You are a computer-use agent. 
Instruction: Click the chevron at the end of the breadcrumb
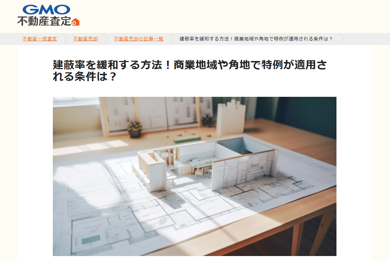coord(341,39)
